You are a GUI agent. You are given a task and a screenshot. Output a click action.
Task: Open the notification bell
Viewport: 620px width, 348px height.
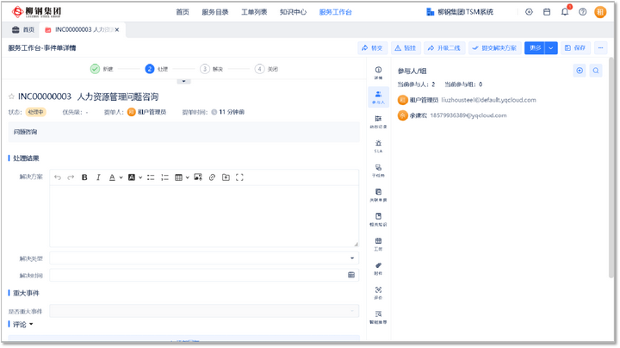click(565, 12)
